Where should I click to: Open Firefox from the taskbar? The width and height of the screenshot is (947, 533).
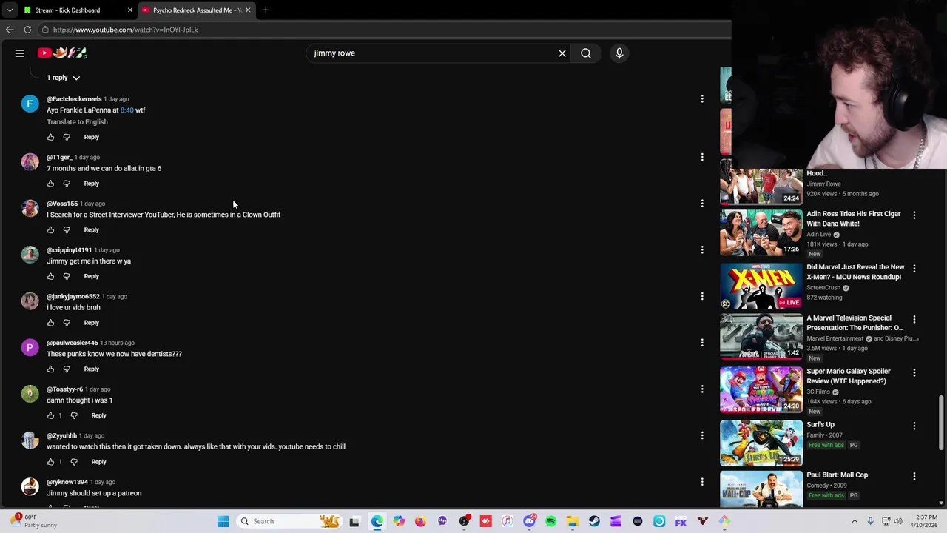[420, 521]
